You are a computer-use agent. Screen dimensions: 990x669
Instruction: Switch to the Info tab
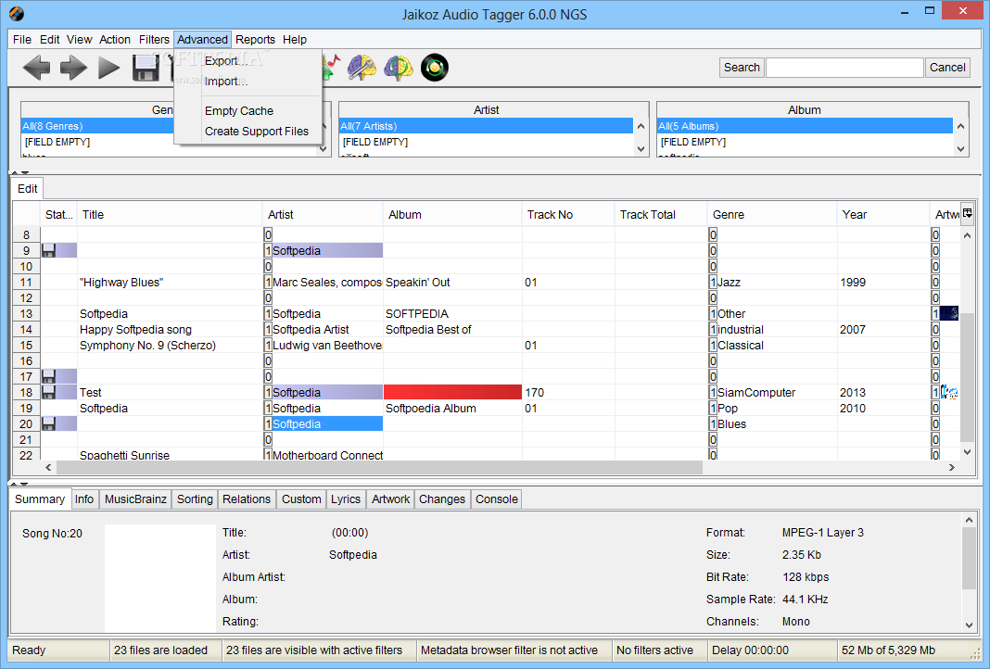coord(84,499)
